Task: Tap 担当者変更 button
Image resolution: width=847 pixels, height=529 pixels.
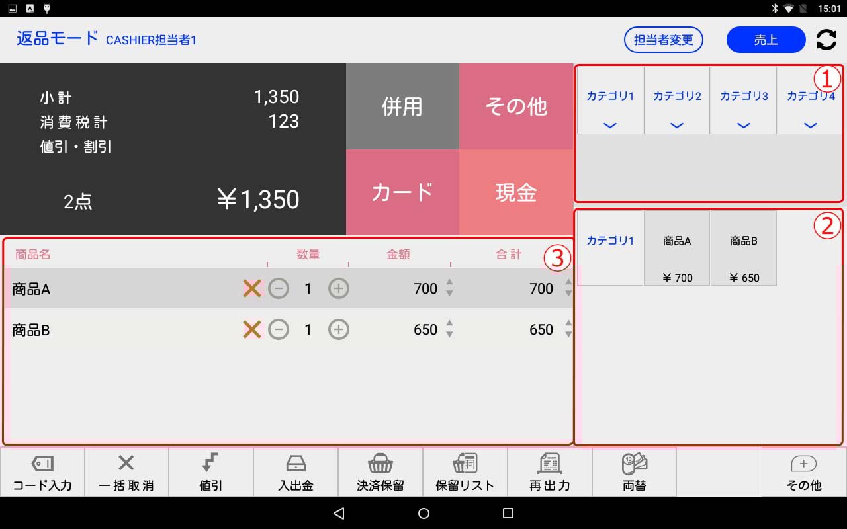Action: pyautogui.click(x=664, y=40)
